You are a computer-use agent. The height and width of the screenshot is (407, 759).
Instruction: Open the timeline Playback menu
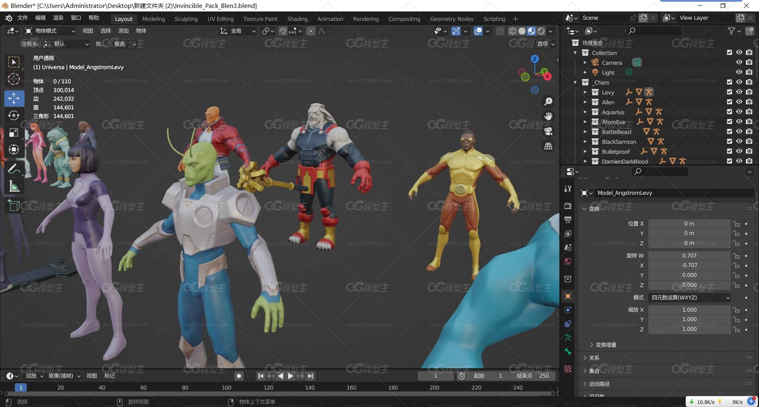(34, 376)
